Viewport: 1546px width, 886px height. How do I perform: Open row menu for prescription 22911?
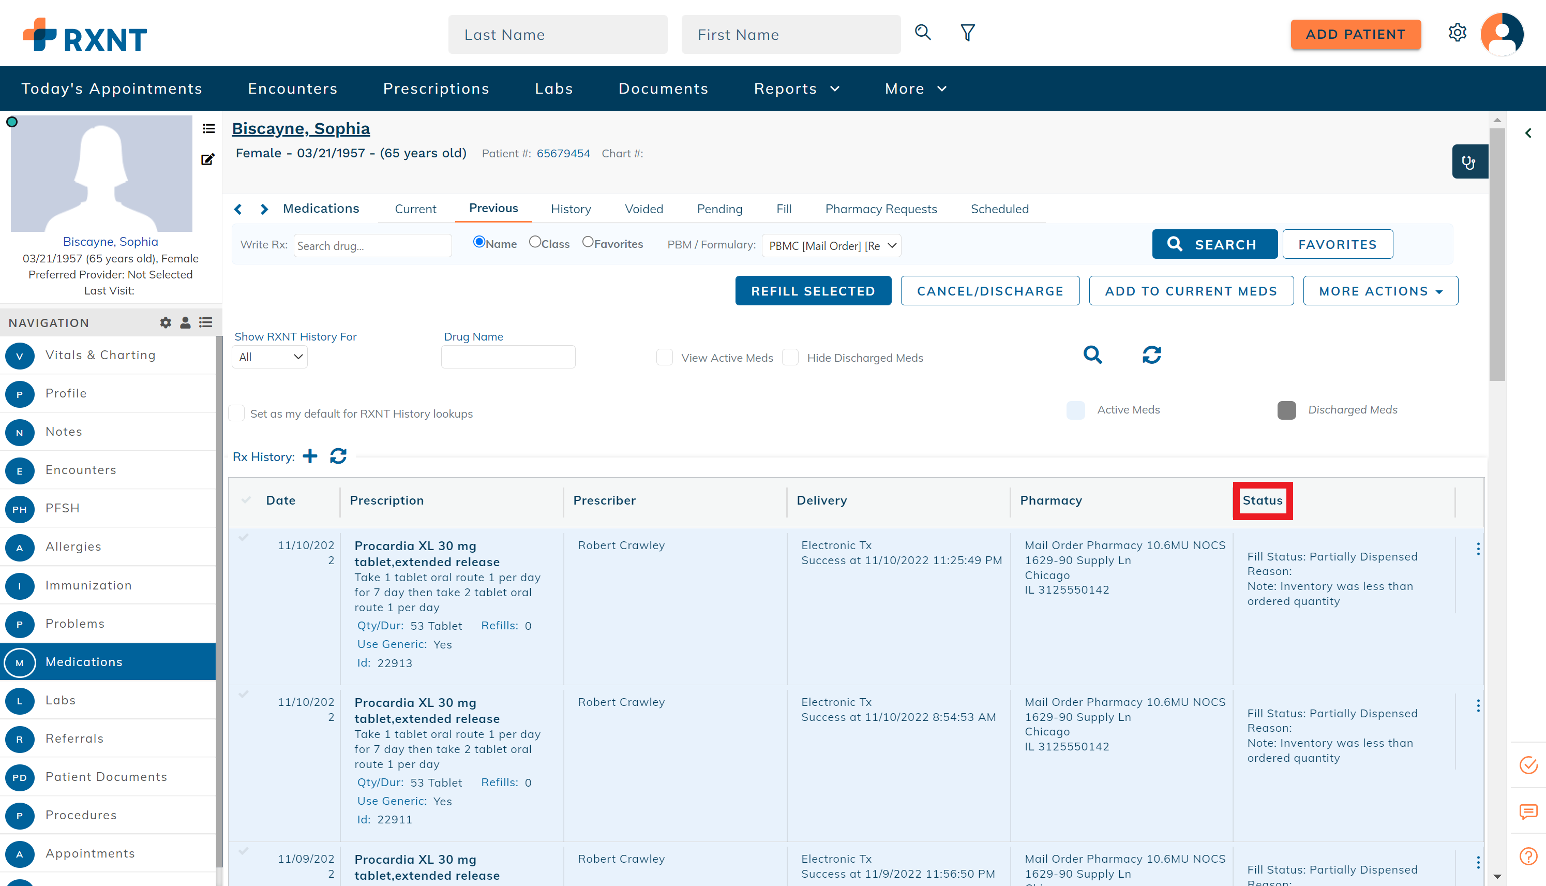click(x=1478, y=706)
